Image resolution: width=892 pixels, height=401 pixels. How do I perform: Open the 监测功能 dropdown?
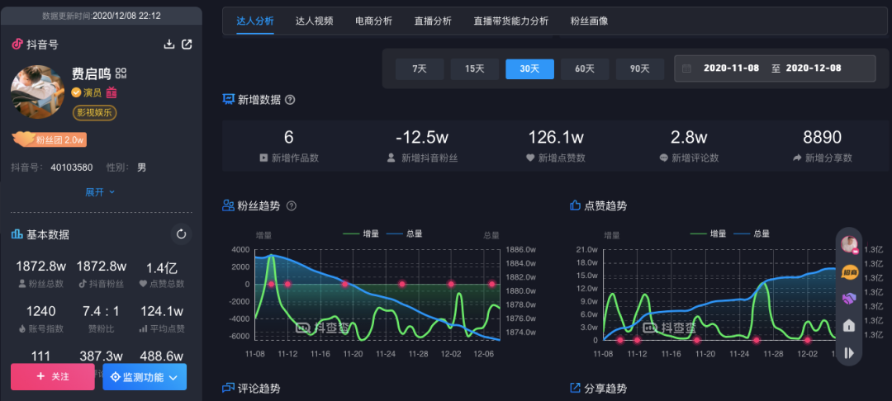pos(145,377)
